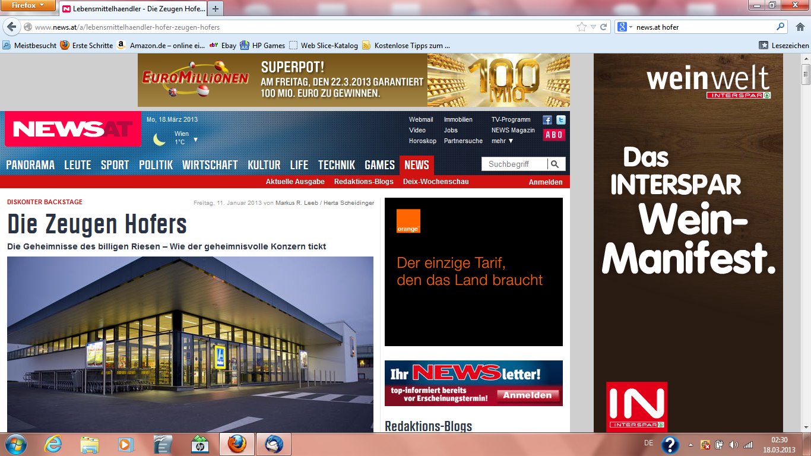Open Immobilien link

tap(458, 119)
